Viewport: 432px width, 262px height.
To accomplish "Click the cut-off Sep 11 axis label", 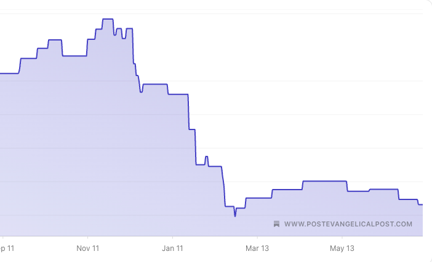I will 7,249.
